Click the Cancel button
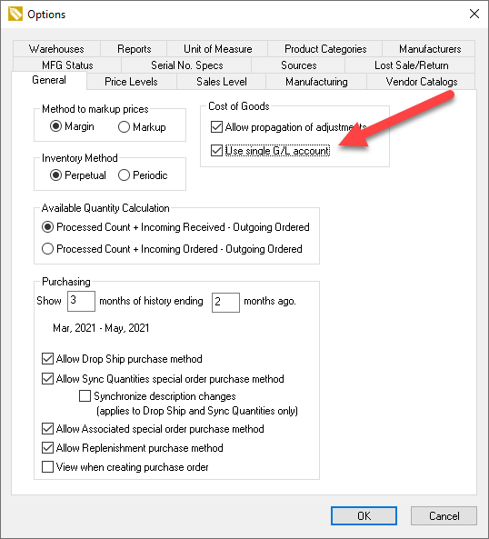The image size is (489, 539). pyautogui.click(x=444, y=515)
